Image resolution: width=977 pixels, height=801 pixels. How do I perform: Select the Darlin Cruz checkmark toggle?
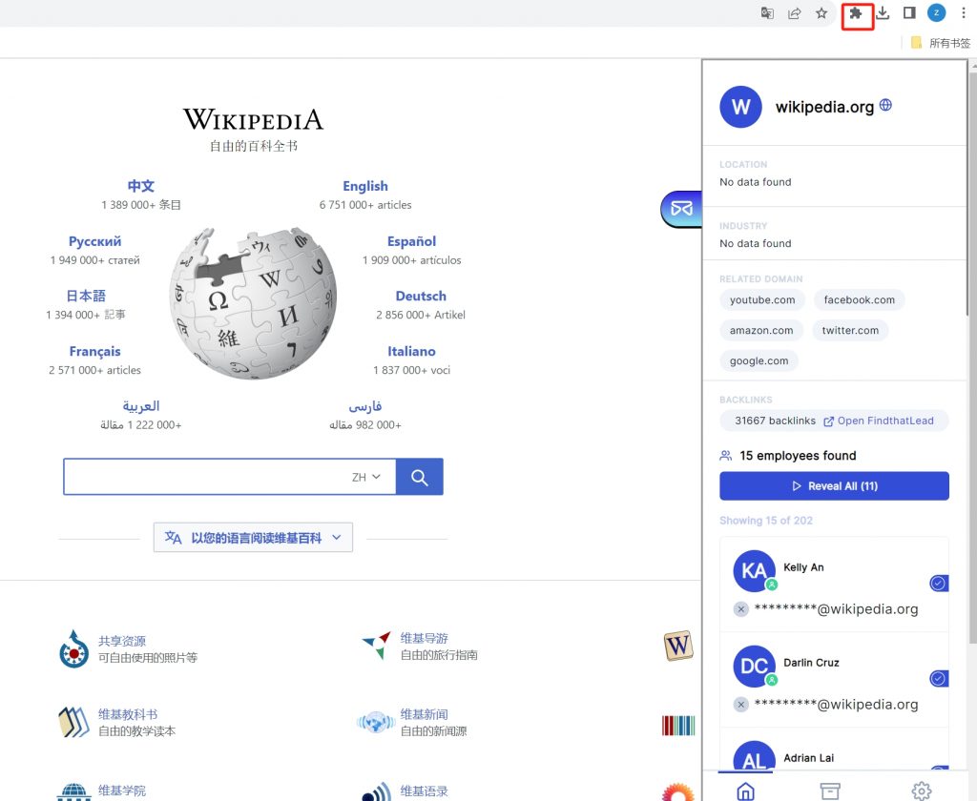pos(939,678)
